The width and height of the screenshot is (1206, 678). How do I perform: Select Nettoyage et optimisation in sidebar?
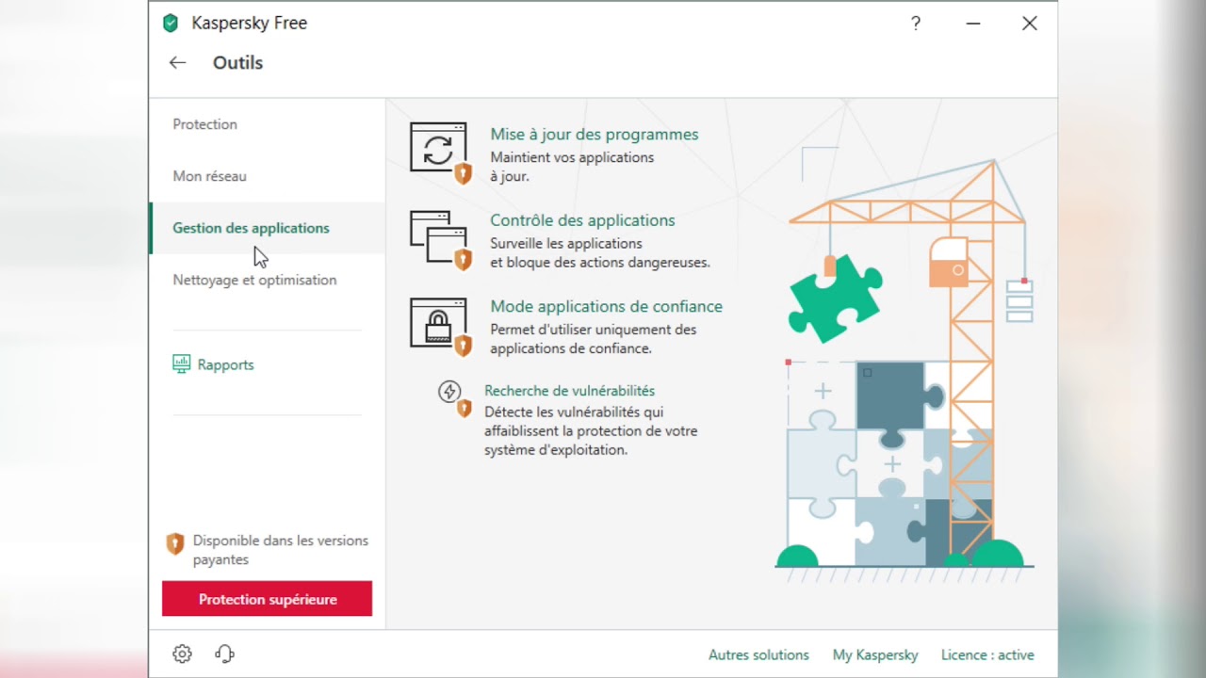pyautogui.click(x=254, y=280)
